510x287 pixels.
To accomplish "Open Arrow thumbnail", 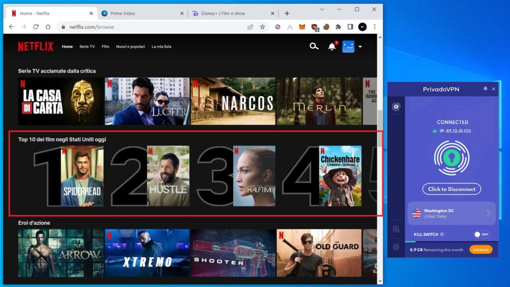I will click(61, 253).
